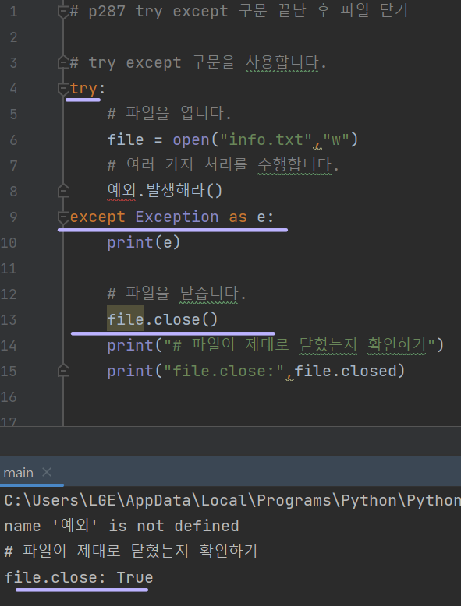Click line number 6 in the gutter
The image size is (461, 606).
[13, 140]
